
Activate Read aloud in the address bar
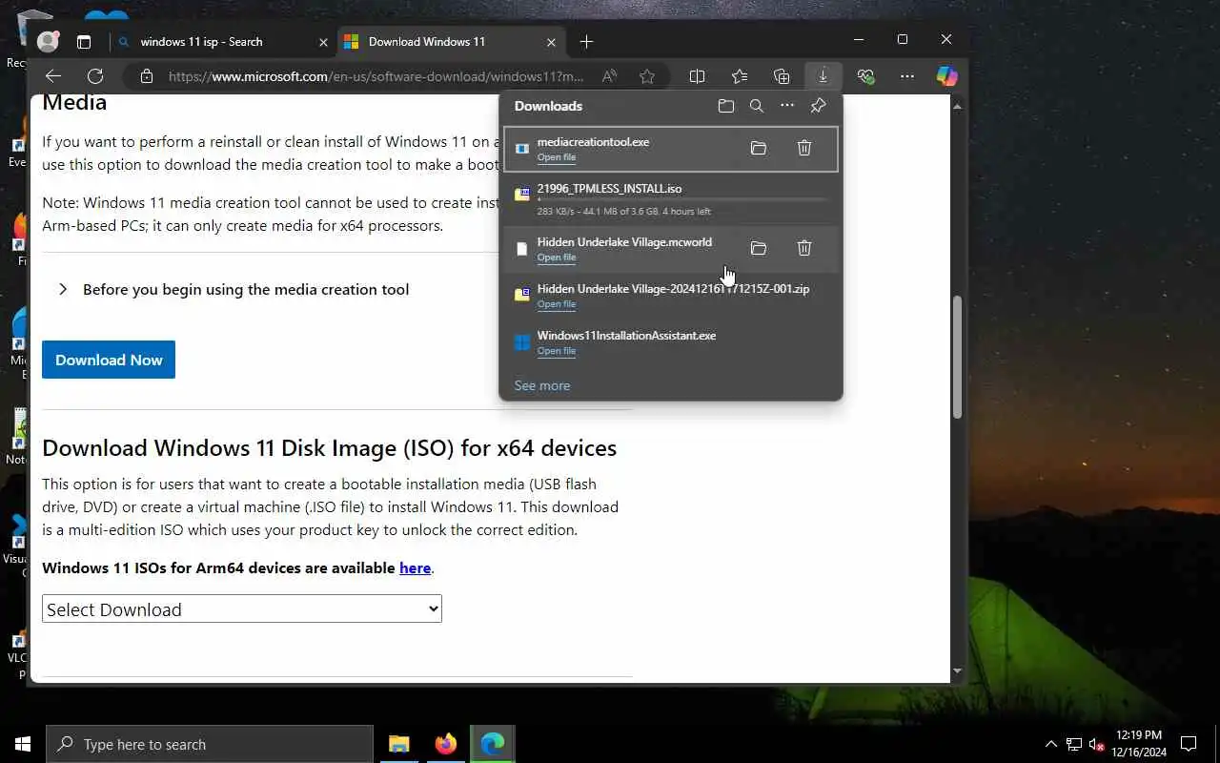[x=608, y=76]
